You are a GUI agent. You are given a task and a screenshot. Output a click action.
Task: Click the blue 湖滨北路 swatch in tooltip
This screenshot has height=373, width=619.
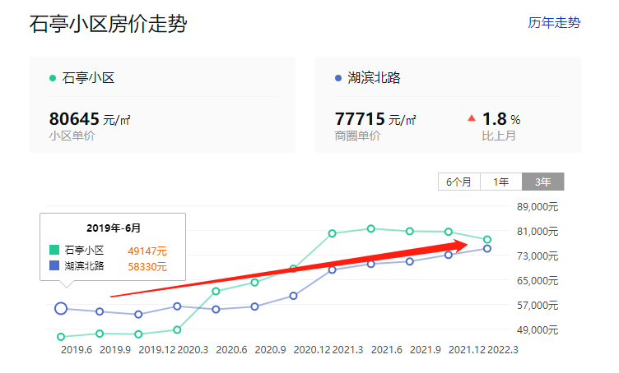[x=54, y=265]
